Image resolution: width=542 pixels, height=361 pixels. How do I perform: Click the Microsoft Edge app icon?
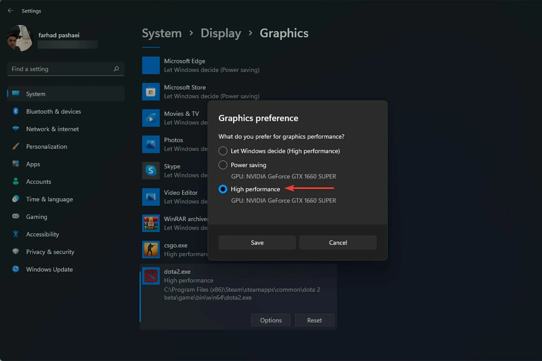[x=150, y=65]
